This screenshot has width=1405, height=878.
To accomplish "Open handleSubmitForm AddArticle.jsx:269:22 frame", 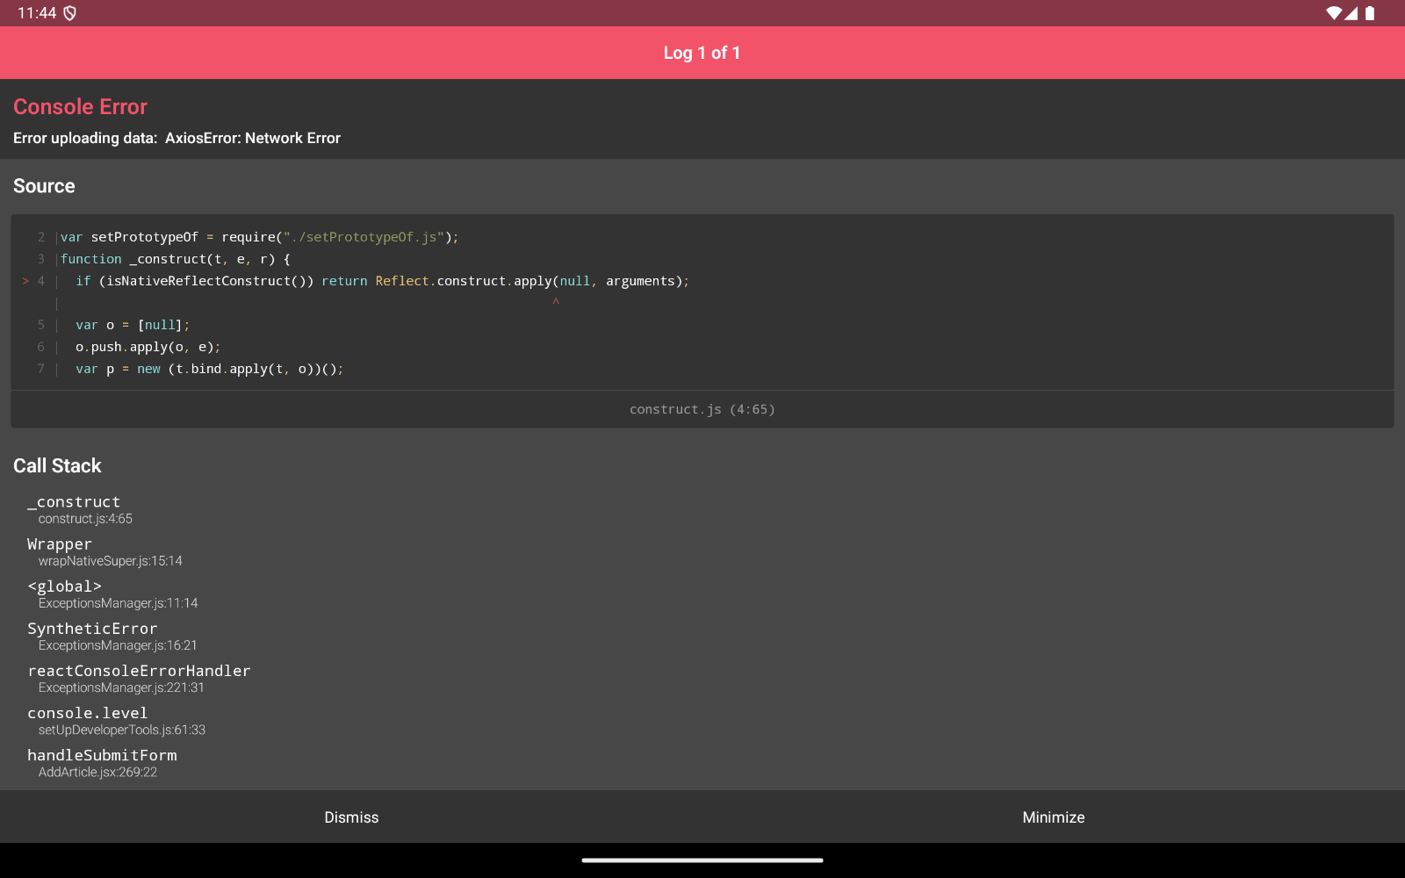I will [x=102, y=762].
